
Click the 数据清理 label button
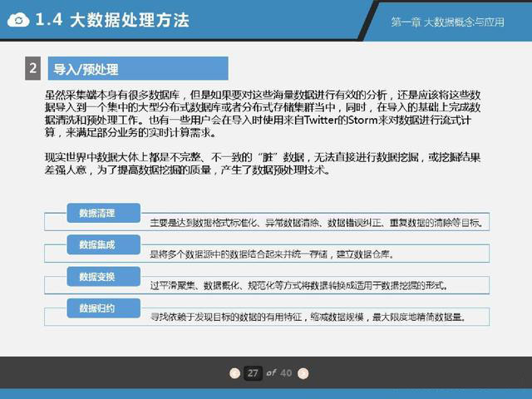(97, 214)
